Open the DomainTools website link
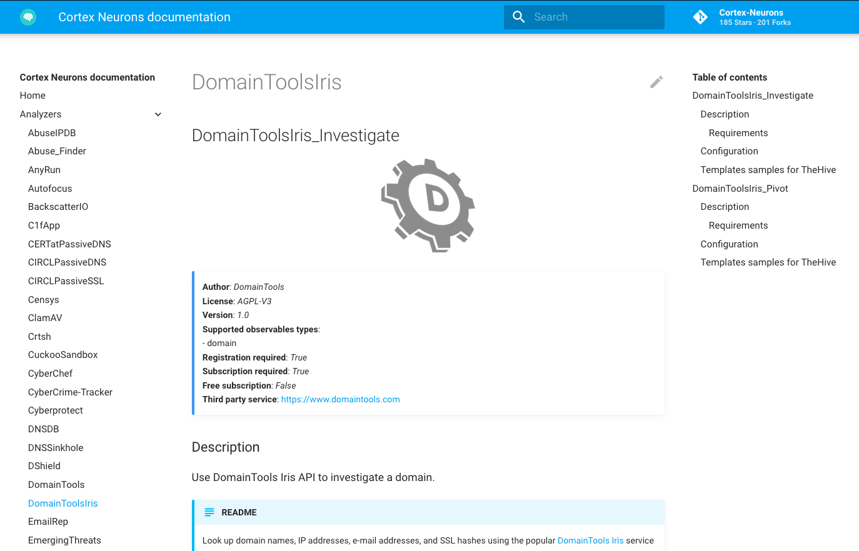Image resolution: width=859 pixels, height=551 pixels. coord(340,399)
